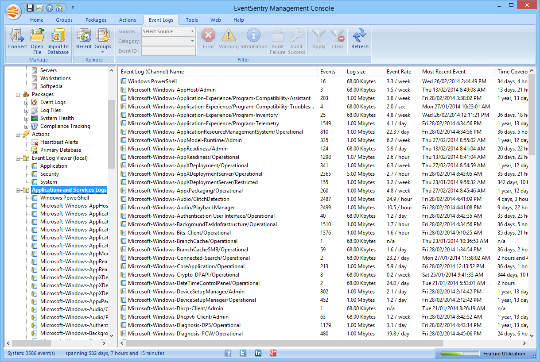Collapse Applications and Services Logs node
Viewport: 540px width, 362px height.
[19, 190]
